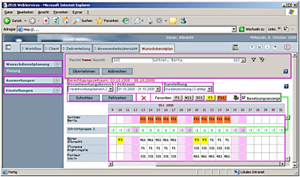Open the Verantwortungsbereich dropdown
Image resolution: width=300 pixels, height=177 pixels.
111,89
